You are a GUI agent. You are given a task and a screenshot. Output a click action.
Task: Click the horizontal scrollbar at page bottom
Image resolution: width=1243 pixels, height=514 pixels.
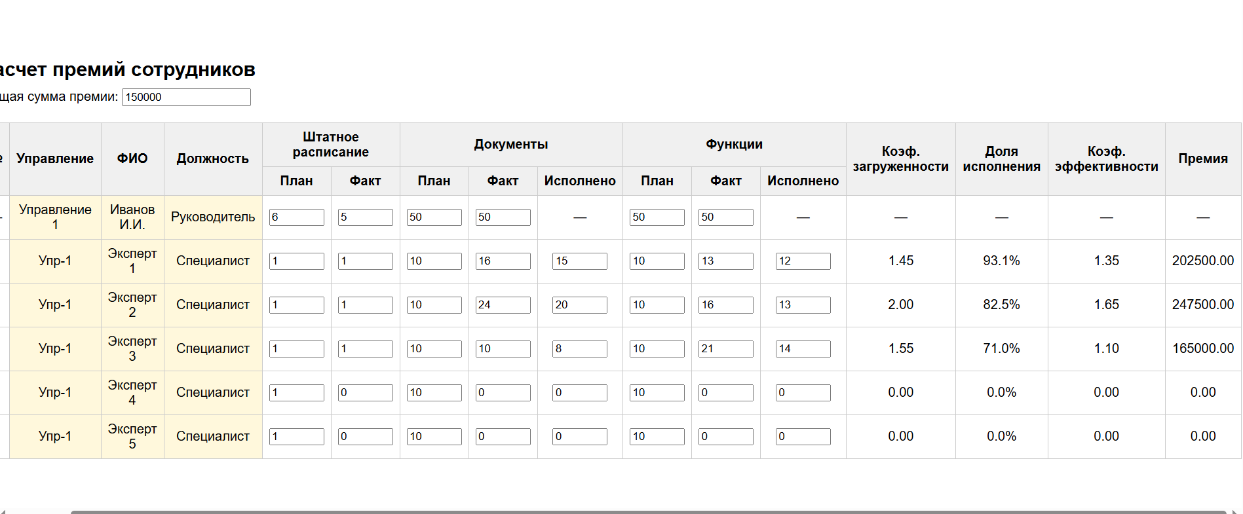649,512
